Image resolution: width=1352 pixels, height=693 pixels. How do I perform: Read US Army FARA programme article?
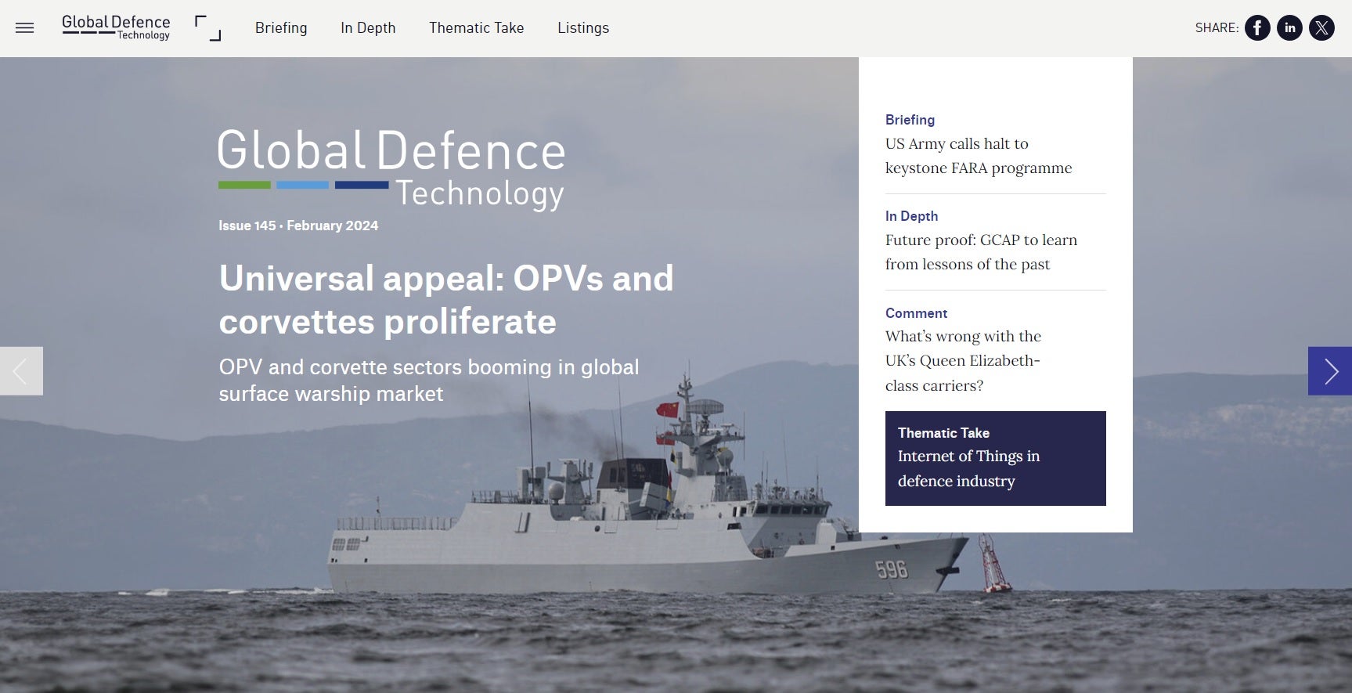point(978,156)
